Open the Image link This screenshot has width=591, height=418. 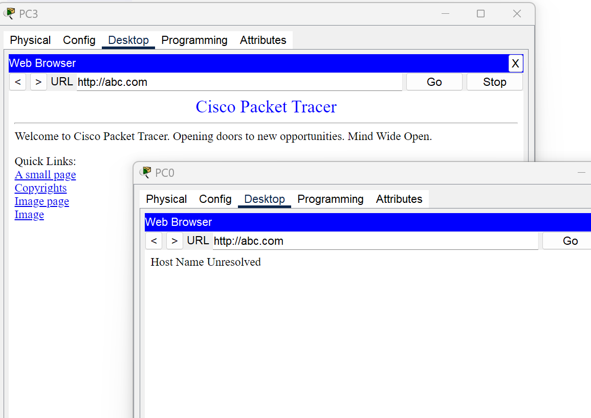(29, 214)
